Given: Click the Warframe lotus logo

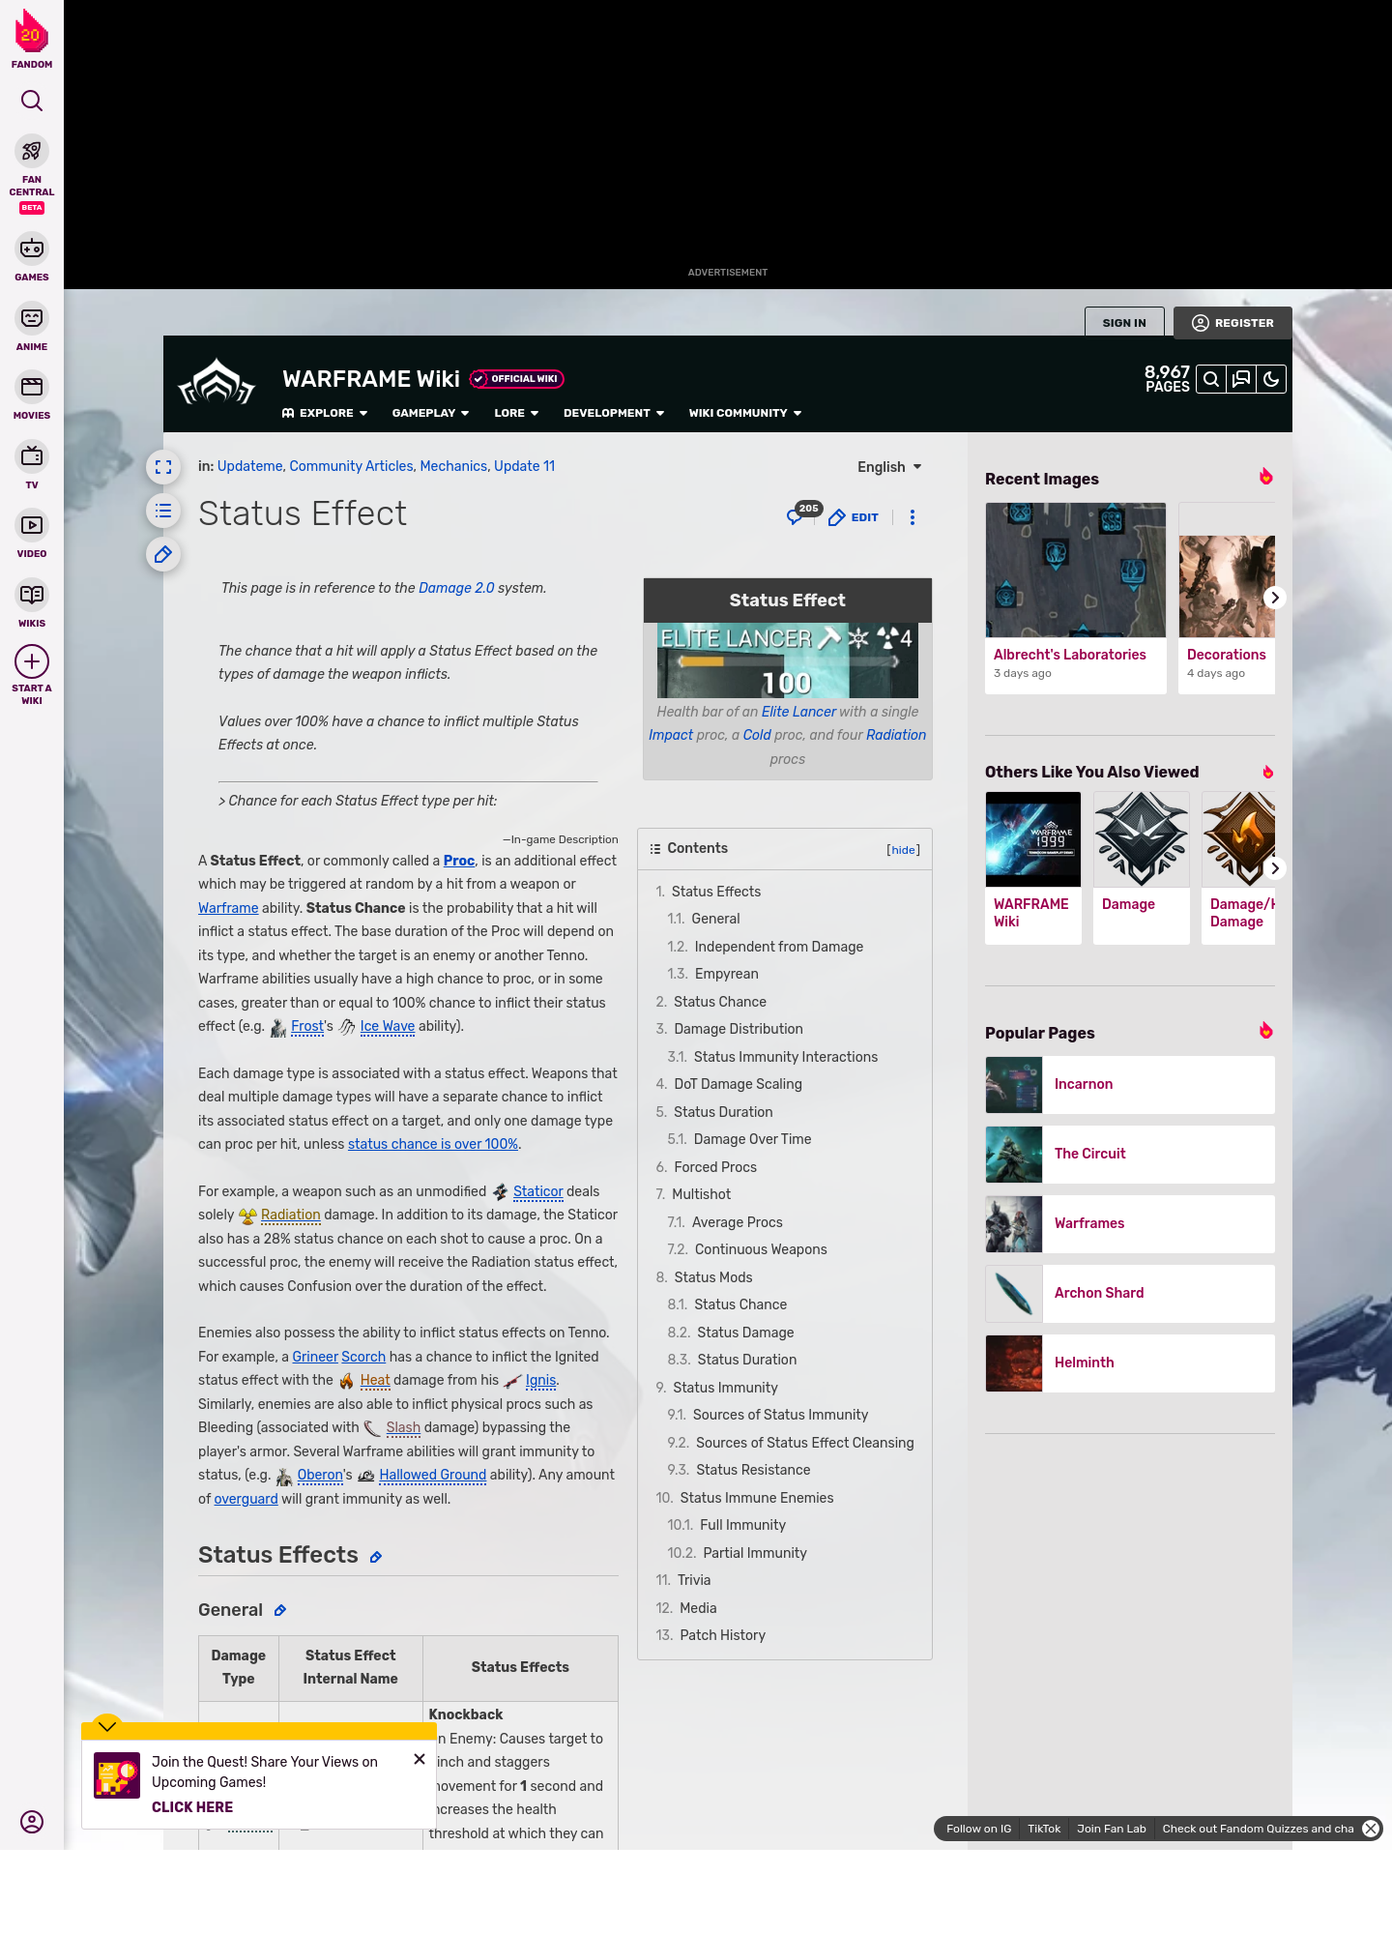Looking at the screenshot, I should (x=217, y=383).
